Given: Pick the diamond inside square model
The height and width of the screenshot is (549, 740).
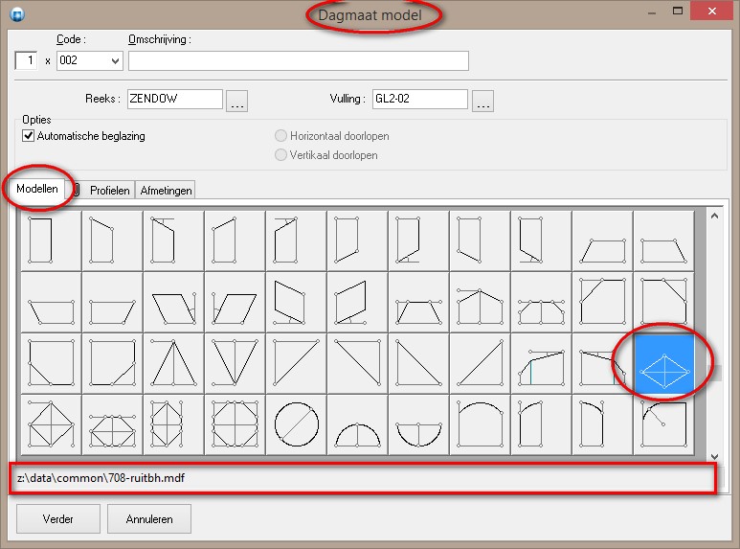Looking at the screenshot, I should click(51, 424).
